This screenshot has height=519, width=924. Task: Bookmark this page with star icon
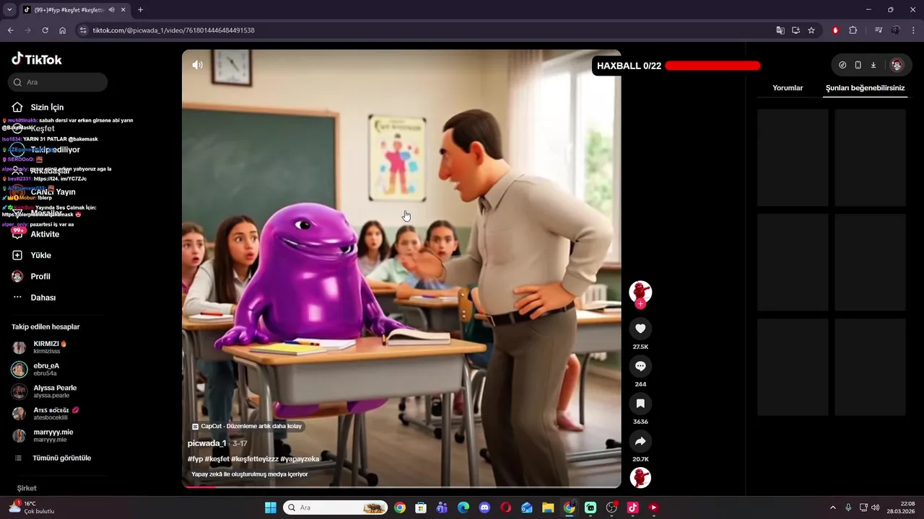tap(811, 30)
